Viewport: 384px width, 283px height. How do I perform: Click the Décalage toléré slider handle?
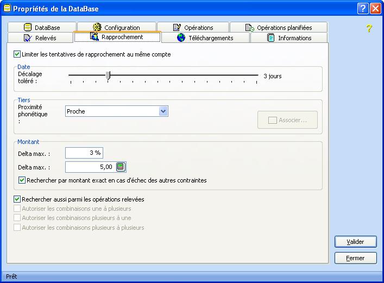tap(108, 76)
